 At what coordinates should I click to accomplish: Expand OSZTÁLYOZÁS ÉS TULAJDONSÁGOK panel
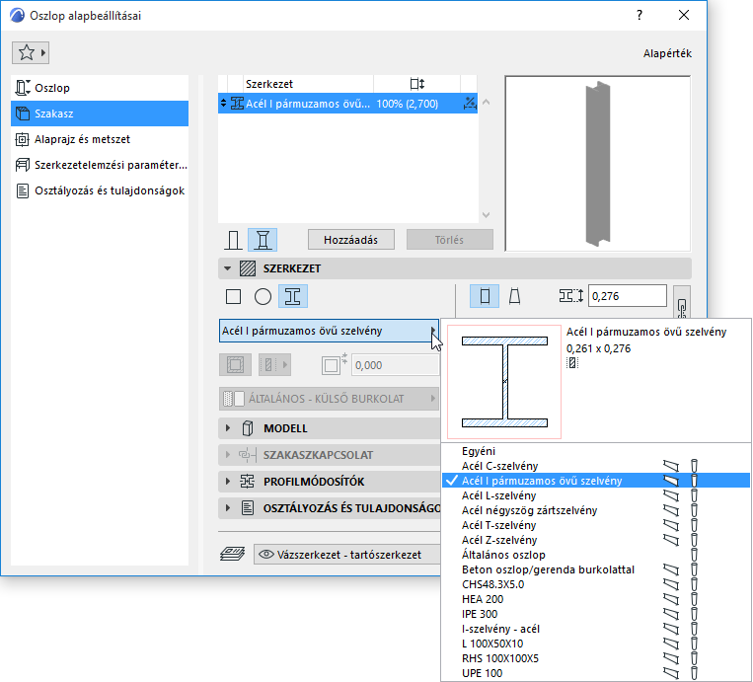click(228, 508)
